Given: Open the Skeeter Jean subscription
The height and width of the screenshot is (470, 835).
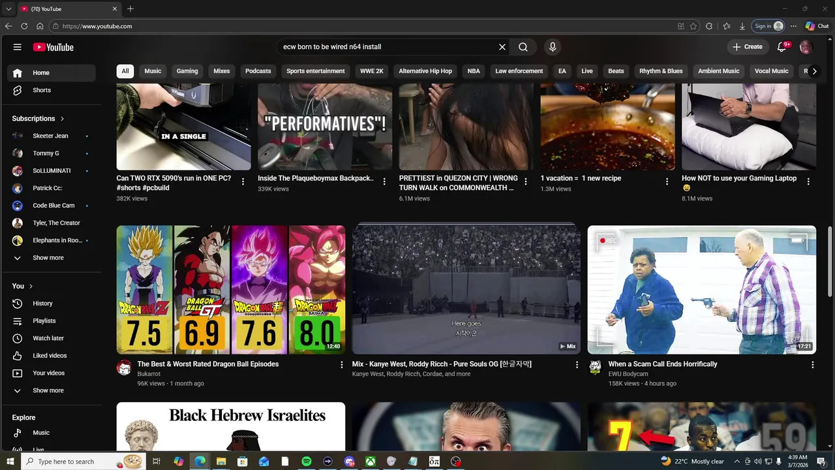Looking at the screenshot, I should [x=53, y=136].
